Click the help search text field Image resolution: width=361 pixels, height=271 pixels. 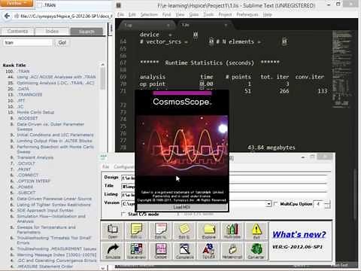pos(28,43)
